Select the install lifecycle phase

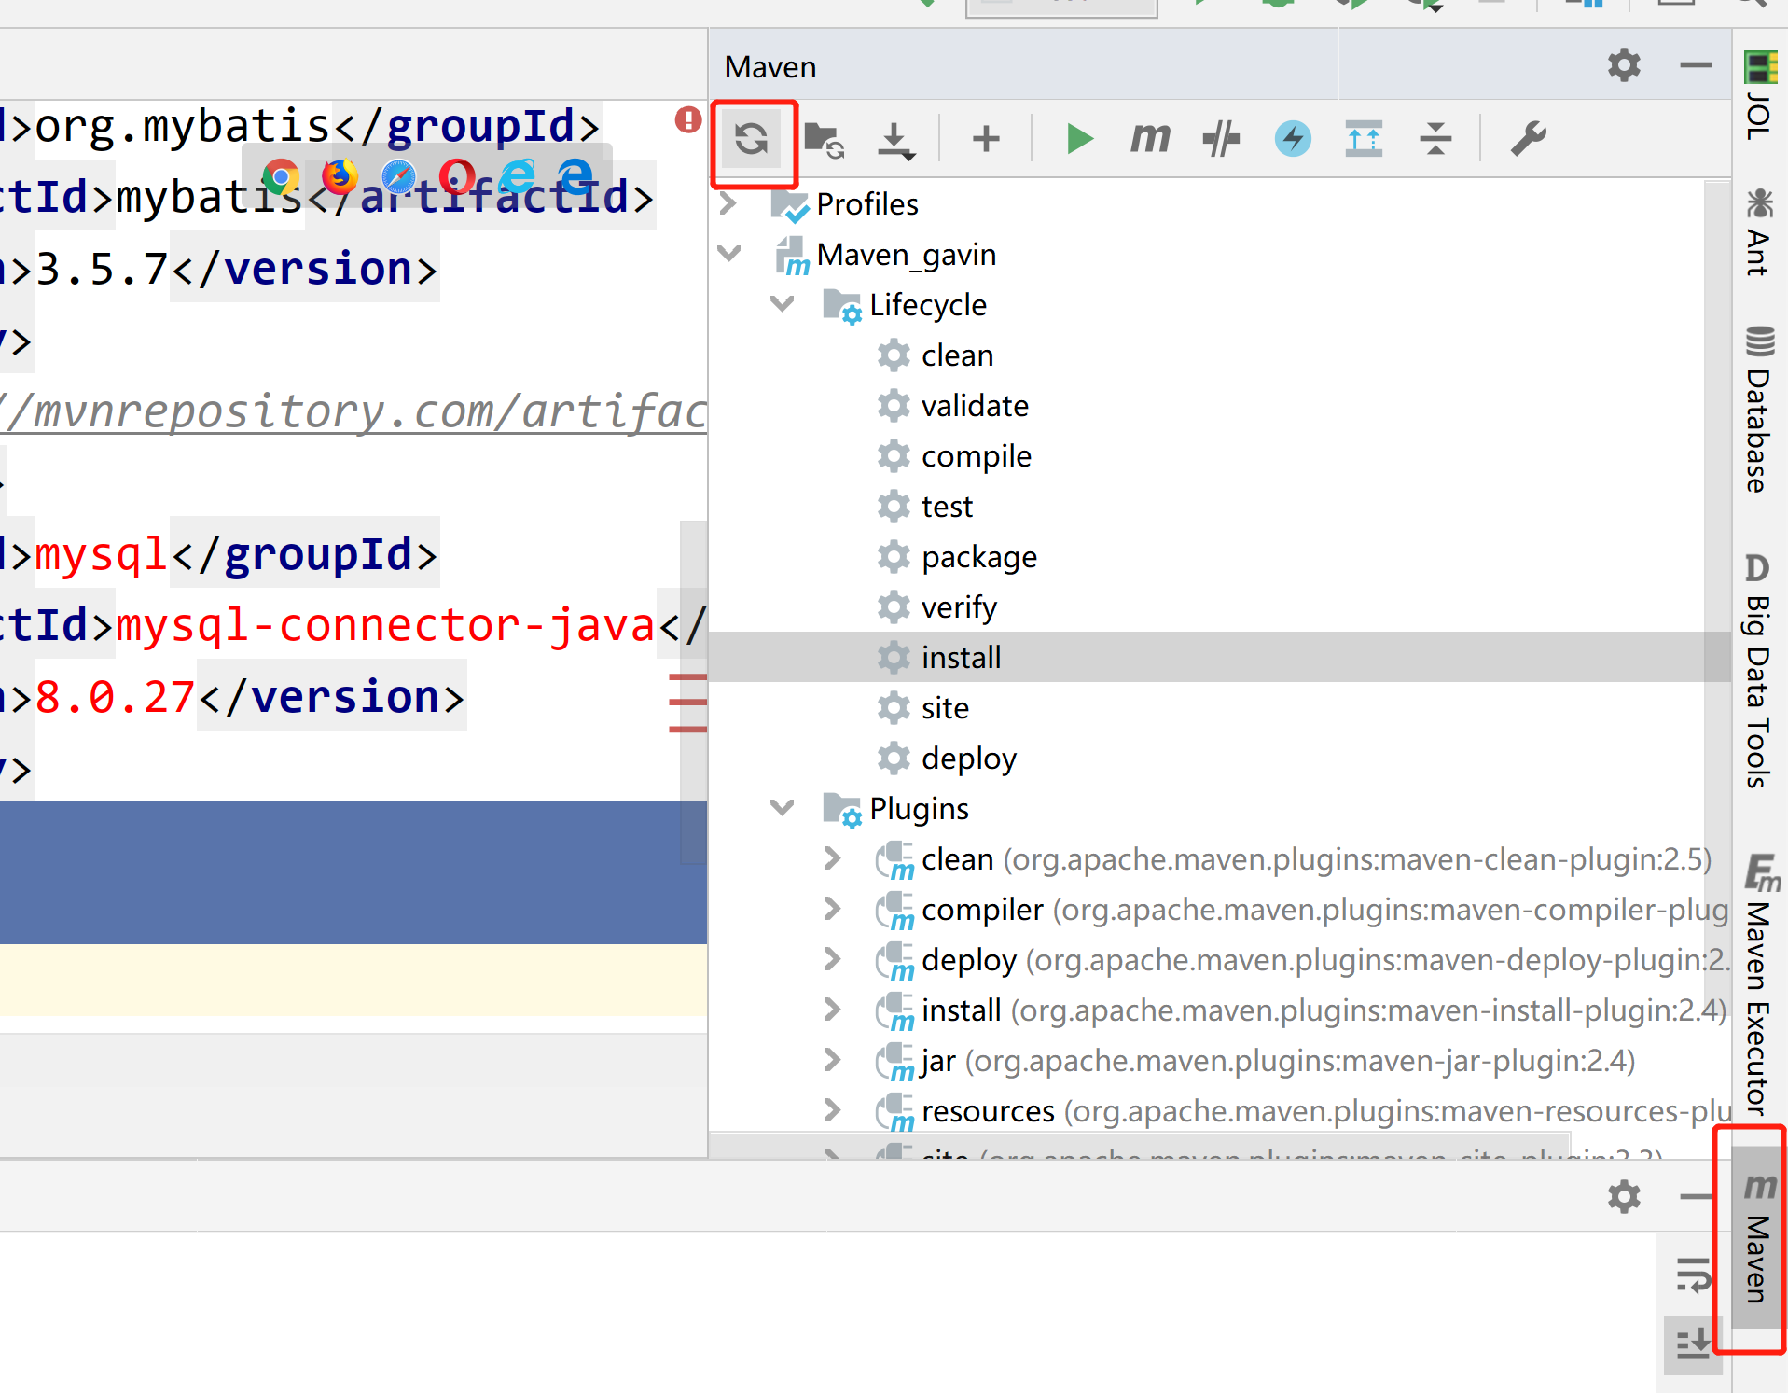(961, 658)
